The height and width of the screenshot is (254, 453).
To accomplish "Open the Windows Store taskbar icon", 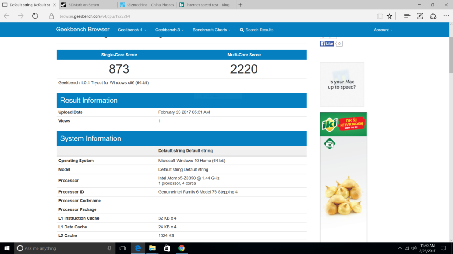I will click(167, 248).
